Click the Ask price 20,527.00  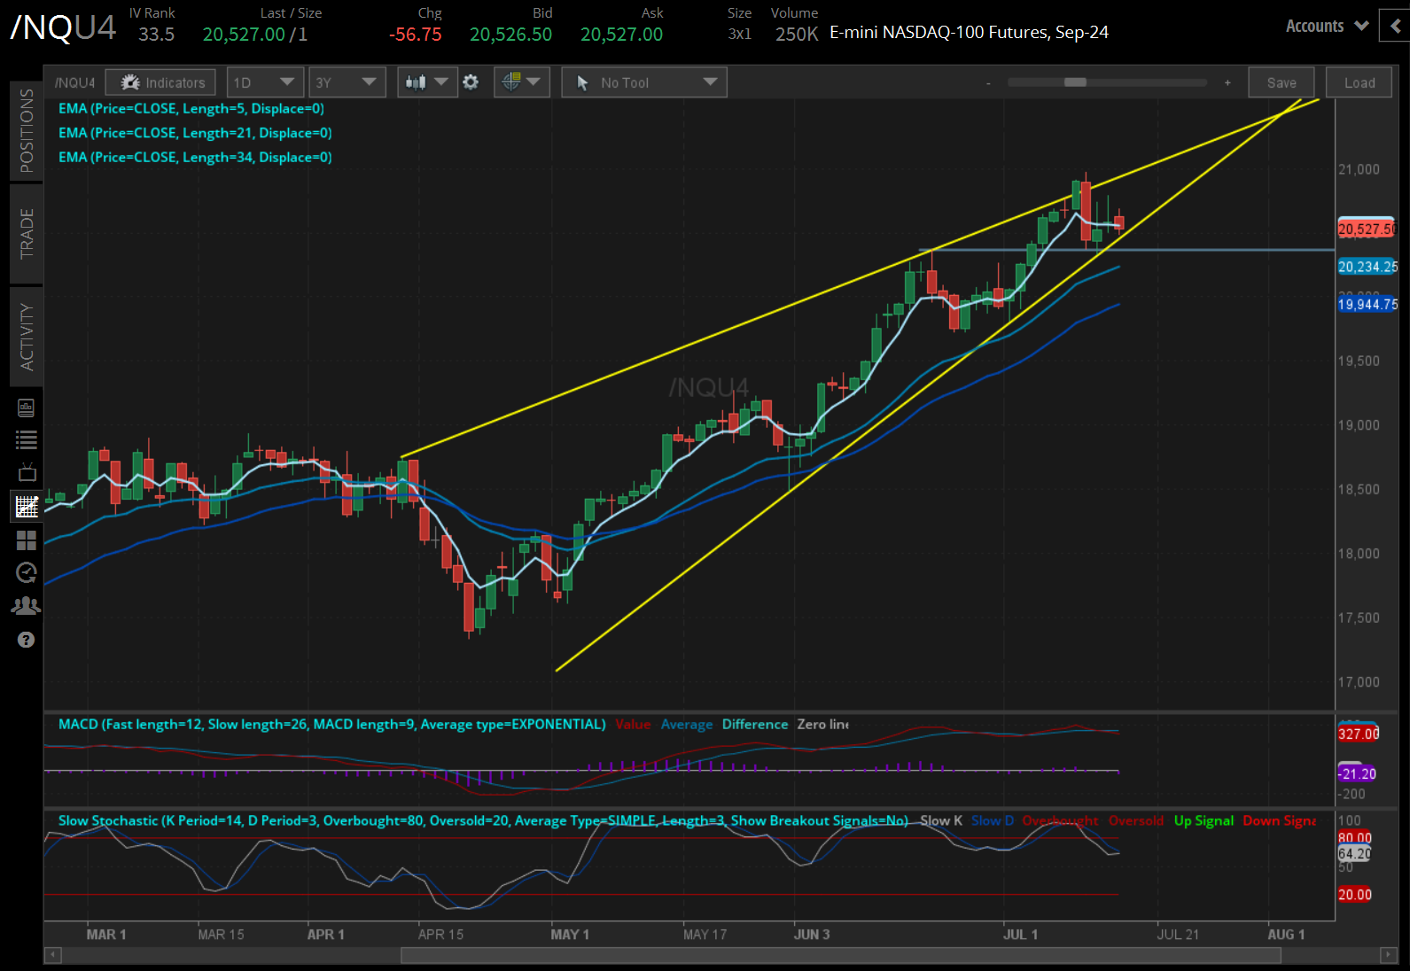621,35
